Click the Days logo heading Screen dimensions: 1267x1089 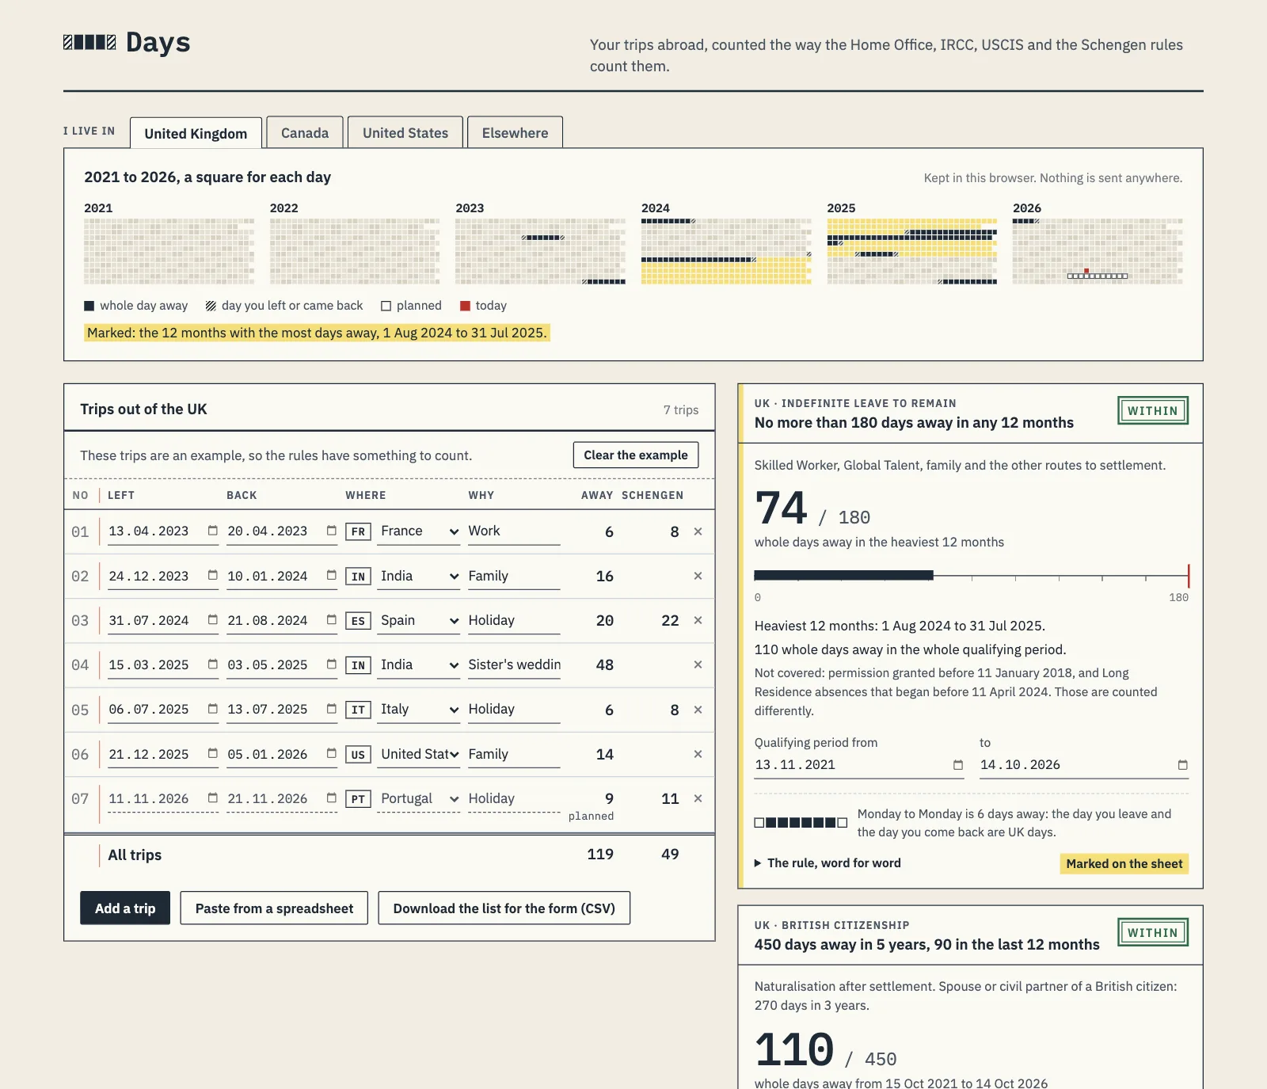pyautogui.click(x=127, y=42)
